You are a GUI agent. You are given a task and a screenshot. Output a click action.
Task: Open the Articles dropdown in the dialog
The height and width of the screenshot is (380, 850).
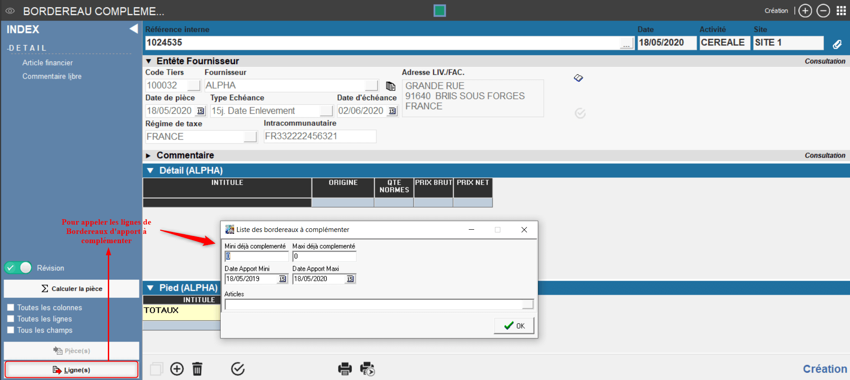[527, 304]
